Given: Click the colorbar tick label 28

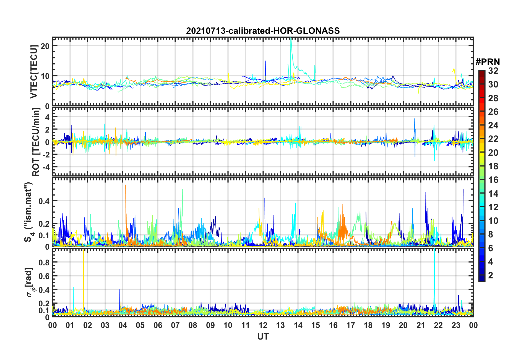Looking at the screenshot, I should pos(493,98).
